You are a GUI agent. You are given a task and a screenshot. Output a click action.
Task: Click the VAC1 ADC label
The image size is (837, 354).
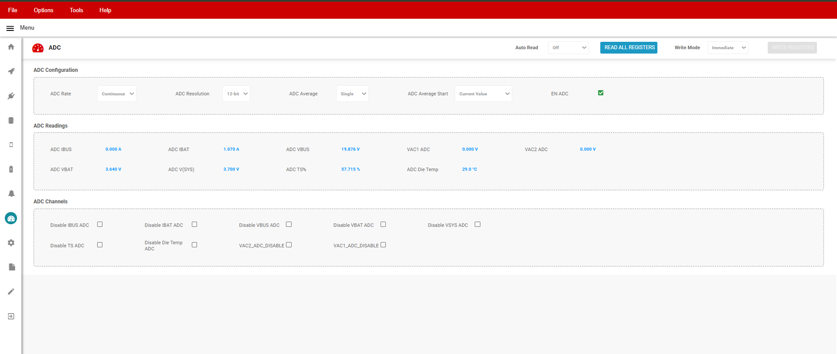pyautogui.click(x=418, y=149)
